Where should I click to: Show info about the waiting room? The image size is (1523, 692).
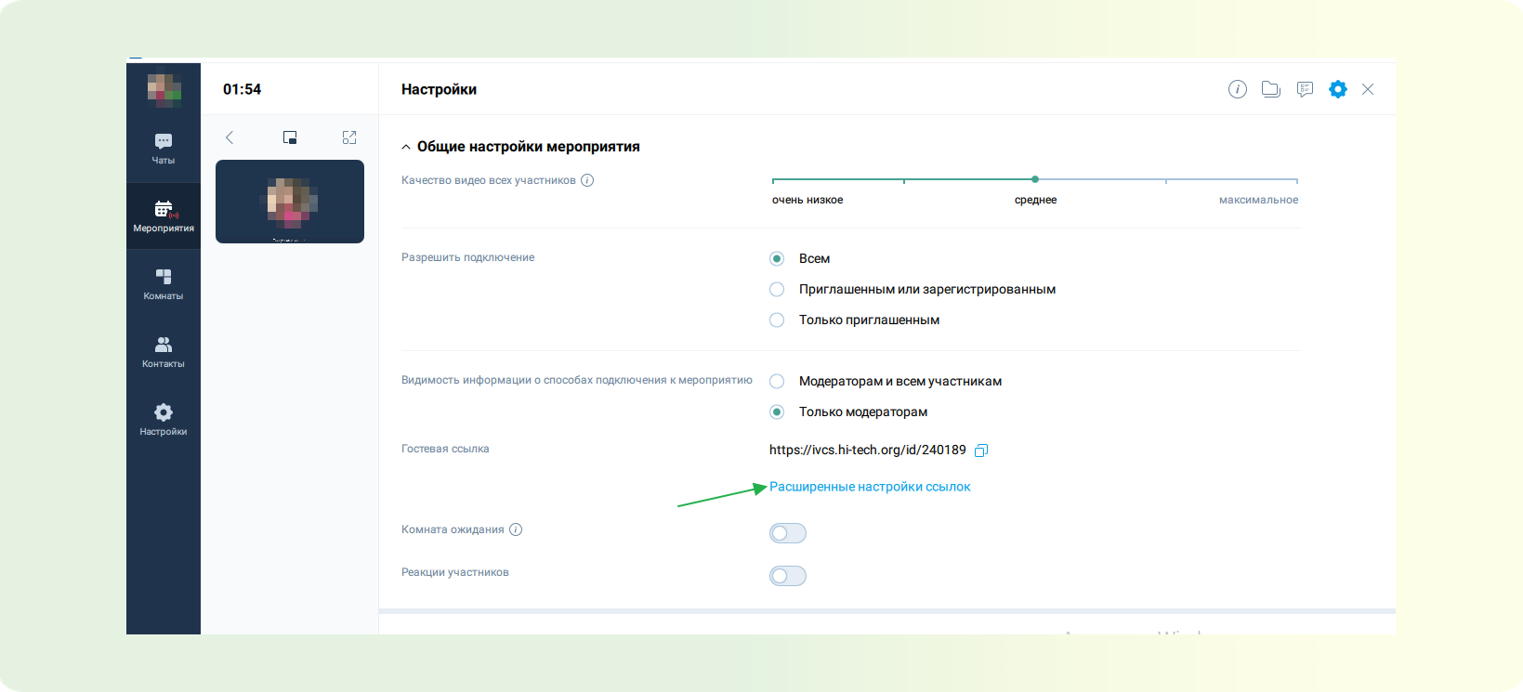[x=516, y=529]
